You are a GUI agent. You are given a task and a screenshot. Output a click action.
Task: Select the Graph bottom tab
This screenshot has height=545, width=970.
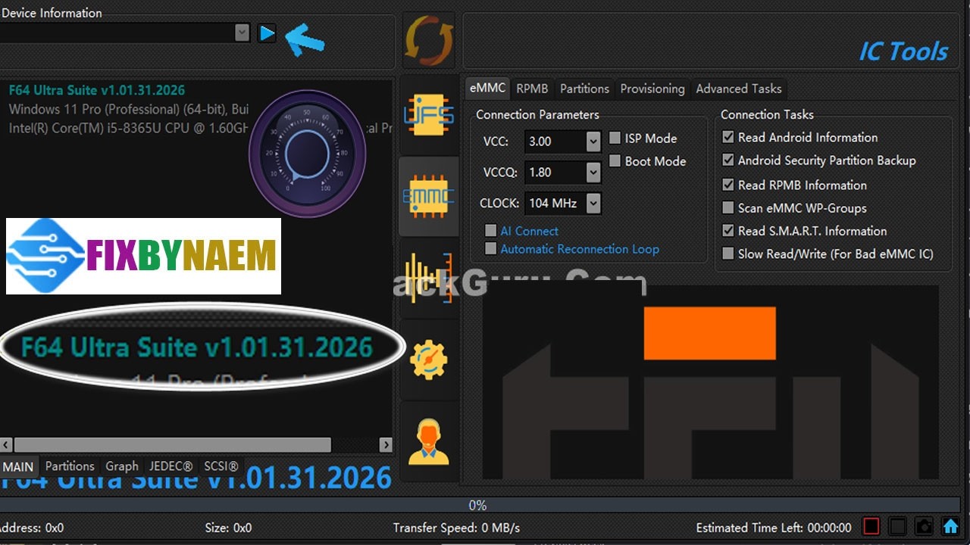(122, 466)
